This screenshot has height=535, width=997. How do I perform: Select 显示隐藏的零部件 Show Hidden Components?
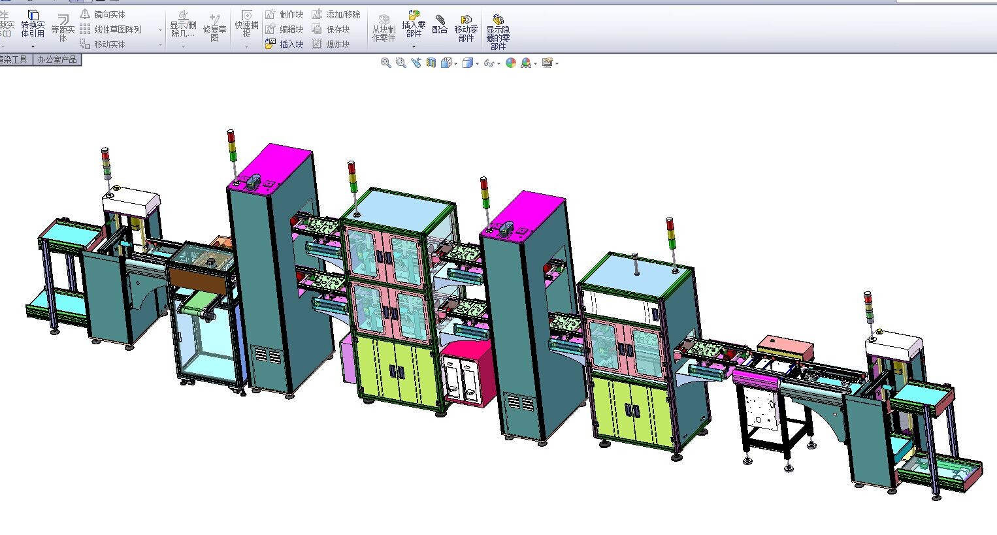click(x=498, y=33)
